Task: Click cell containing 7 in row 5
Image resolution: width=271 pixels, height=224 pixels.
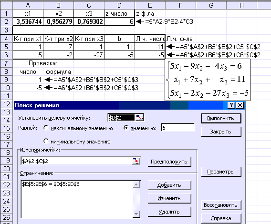Action: click(58, 47)
